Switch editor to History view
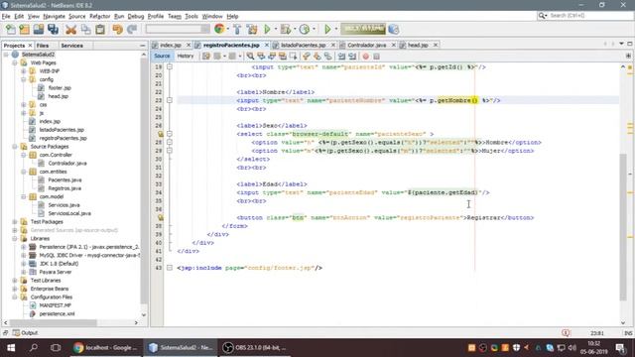The height and width of the screenshot is (357, 635). click(x=186, y=57)
